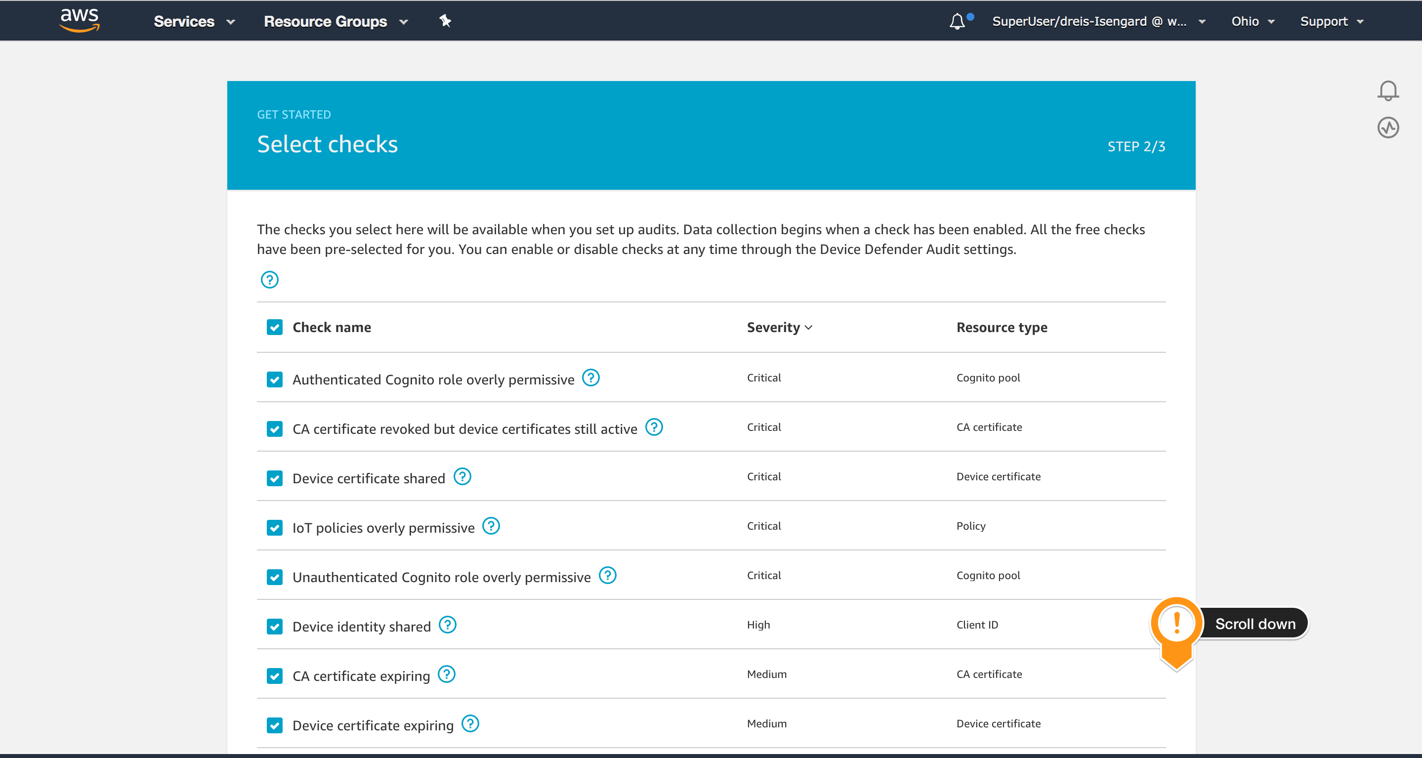1422x758 pixels.
Task: Open the right-side notification bell panel
Action: click(x=1388, y=91)
